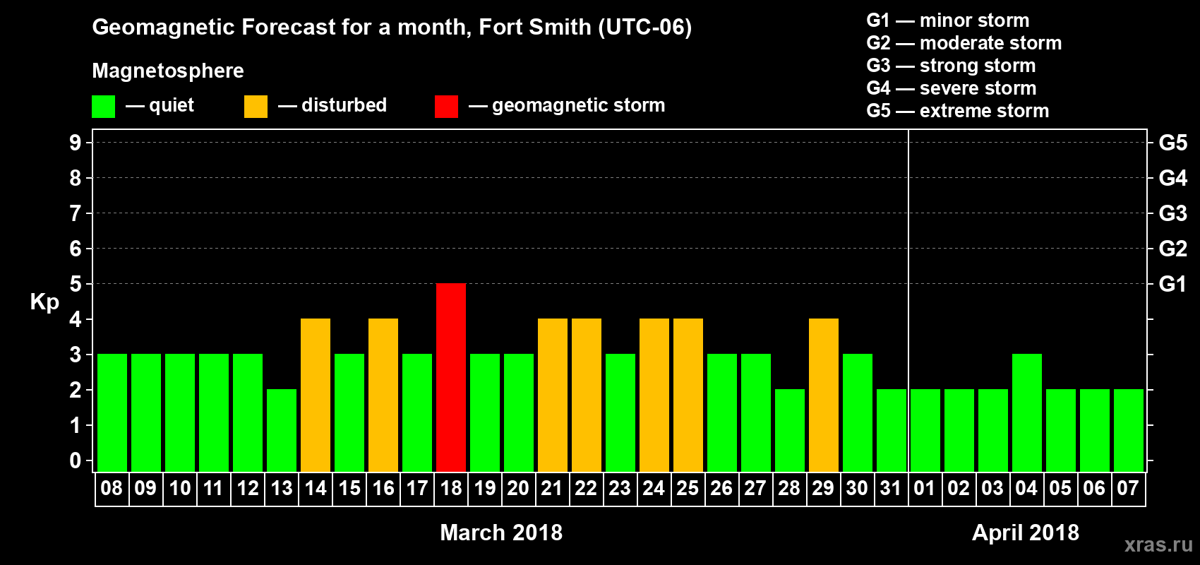This screenshot has height=565, width=1200.
Task: Click the date label 27
Action: tap(755, 488)
